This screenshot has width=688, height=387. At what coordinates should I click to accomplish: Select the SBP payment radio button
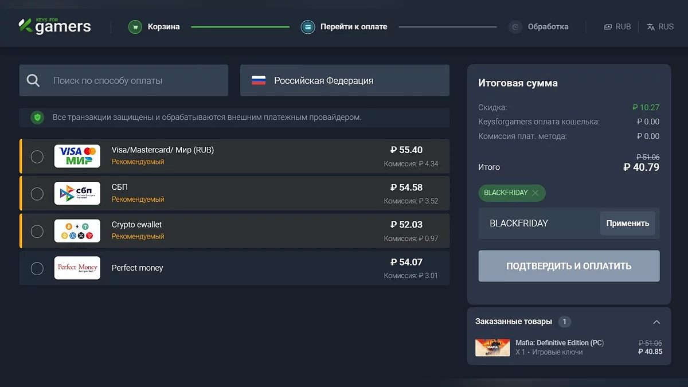pyautogui.click(x=37, y=194)
